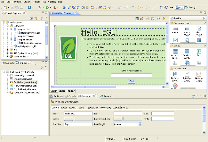
Task: Select the Border (Dojo) layout widget
Action: [187, 54]
